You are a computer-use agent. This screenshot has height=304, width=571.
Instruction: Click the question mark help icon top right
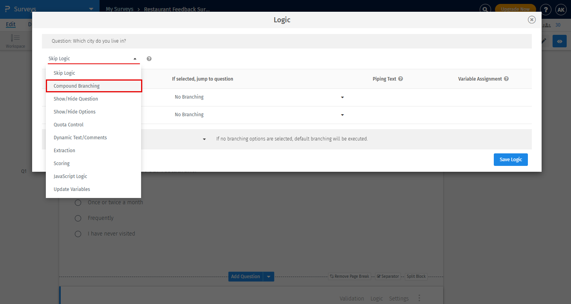(x=546, y=10)
